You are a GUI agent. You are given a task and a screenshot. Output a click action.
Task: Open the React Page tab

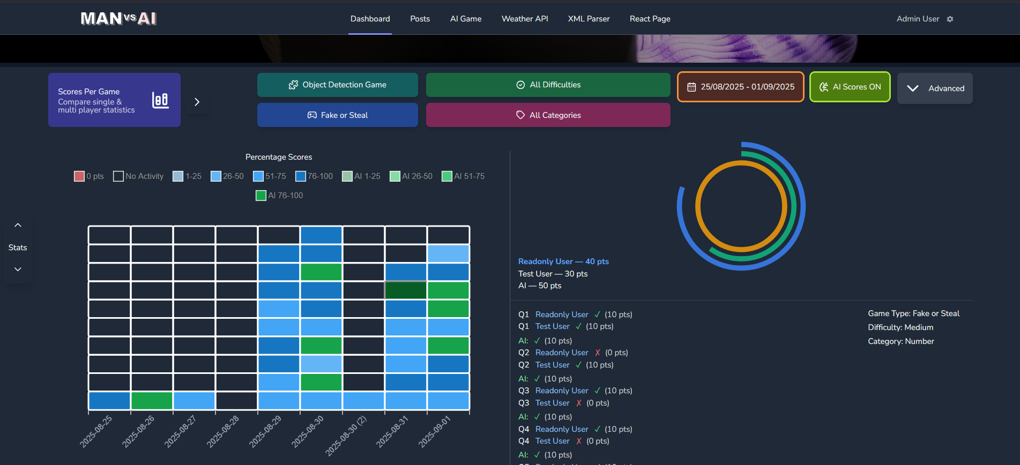(x=650, y=19)
